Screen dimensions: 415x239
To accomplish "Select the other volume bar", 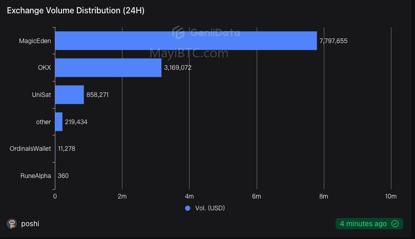I will pyautogui.click(x=59, y=122).
